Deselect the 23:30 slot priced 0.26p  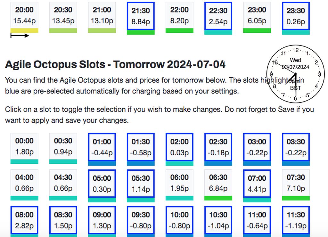click(296, 16)
